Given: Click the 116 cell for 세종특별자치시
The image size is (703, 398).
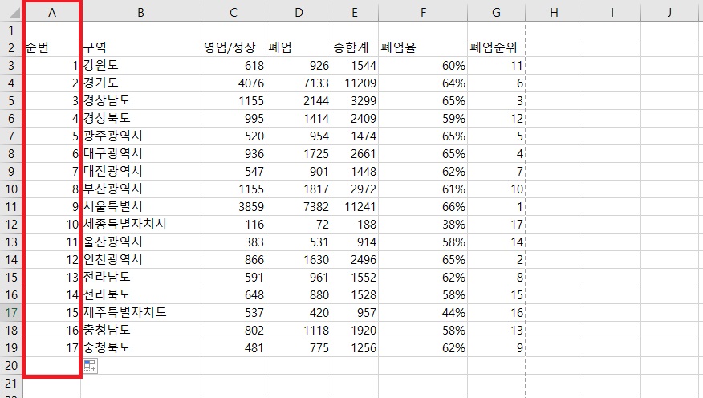Looking at the screenshot, I should pos(234,225).
